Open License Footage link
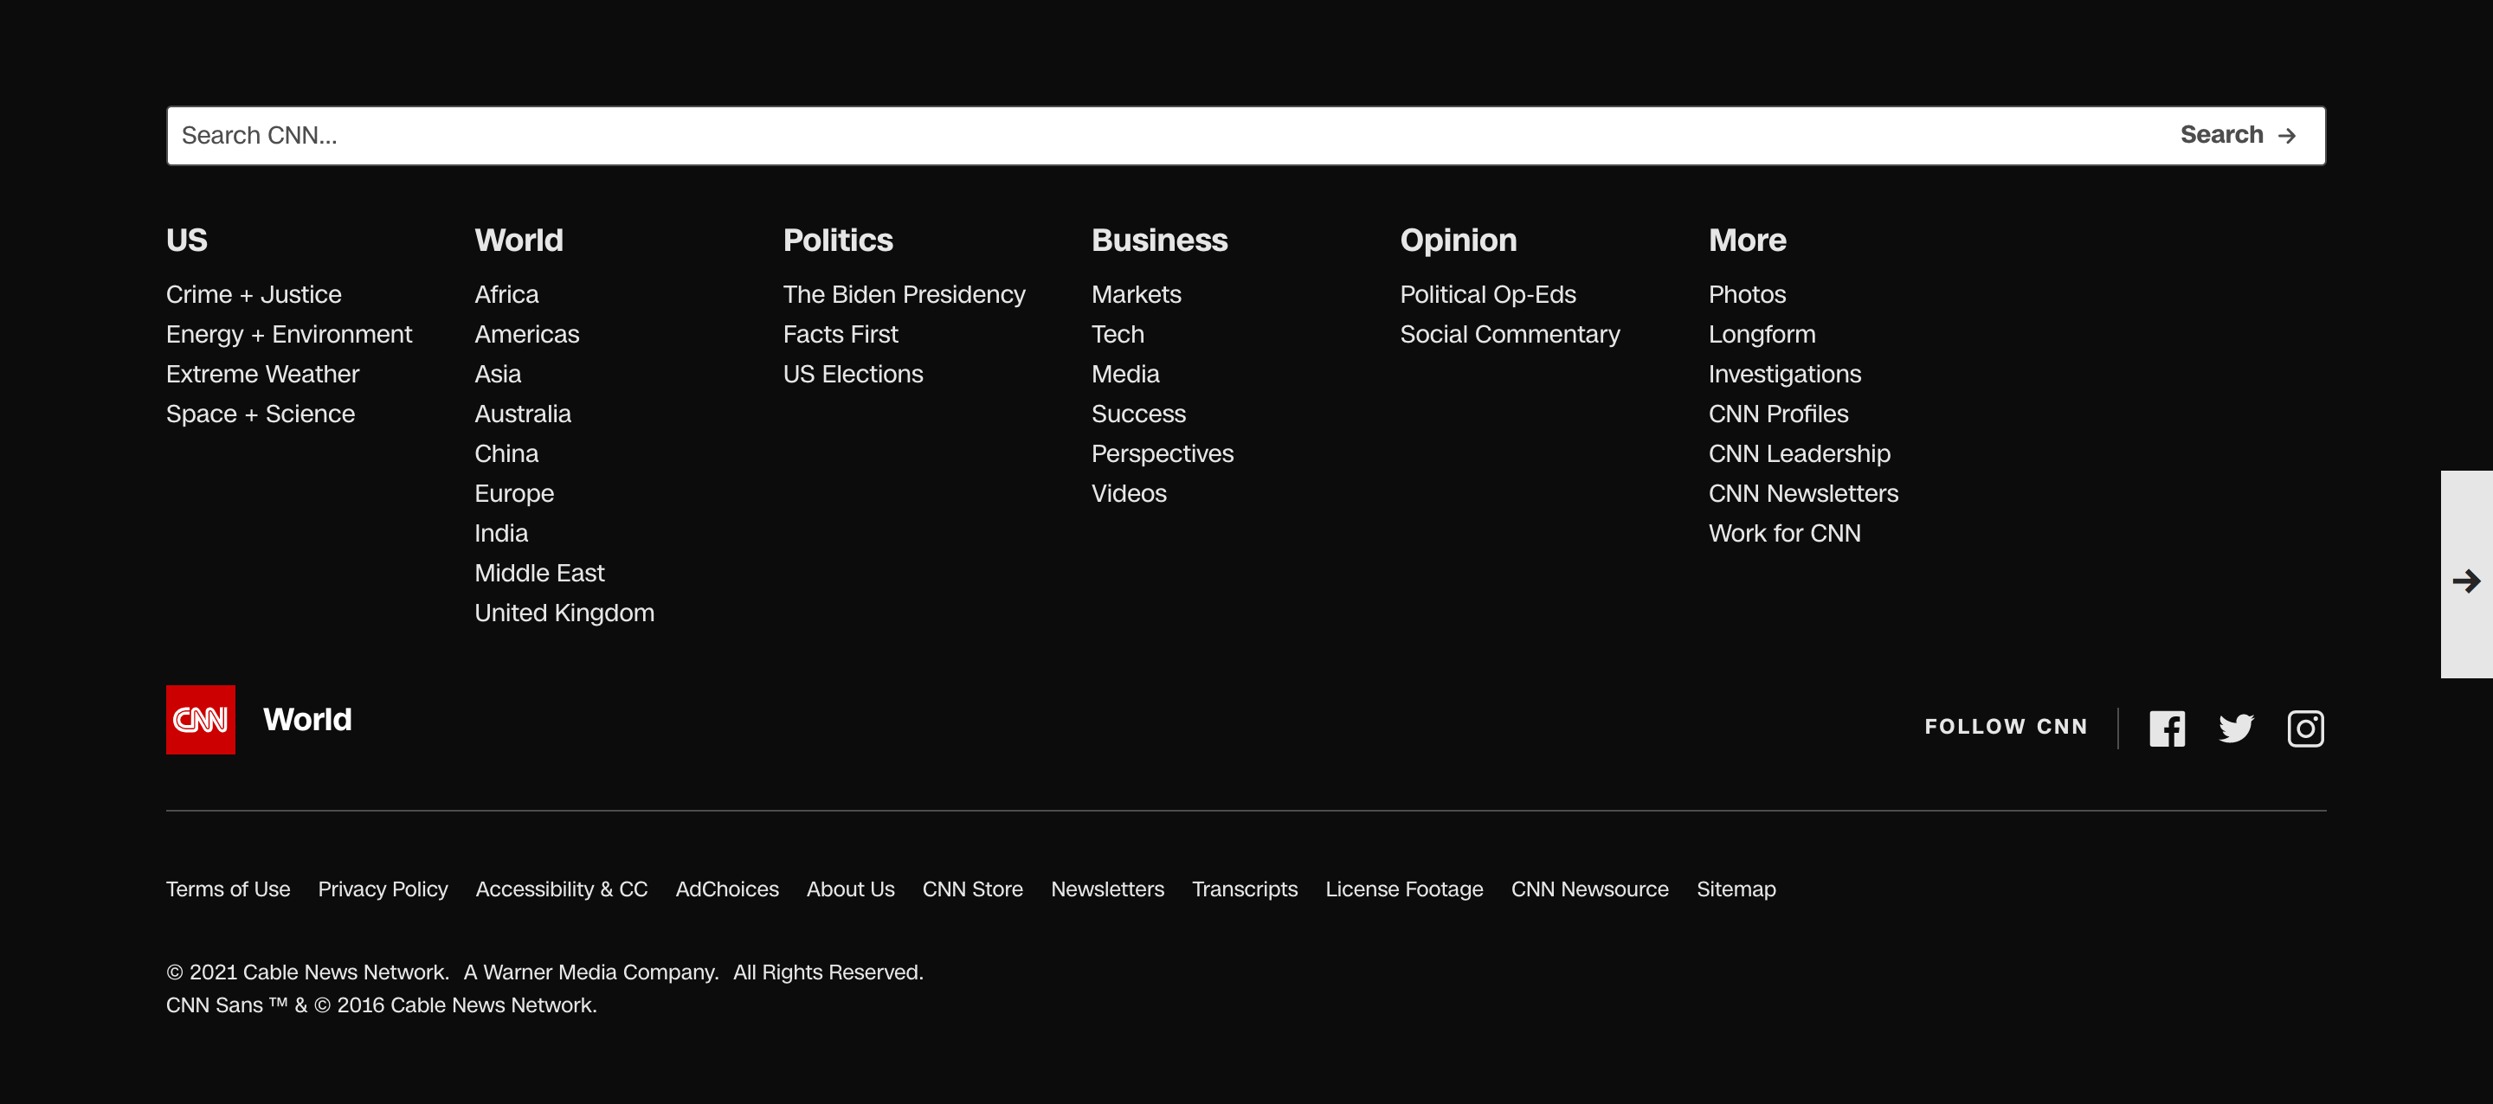The height and width of the screenshot is (1104, 2493). tap(1403, 889)
